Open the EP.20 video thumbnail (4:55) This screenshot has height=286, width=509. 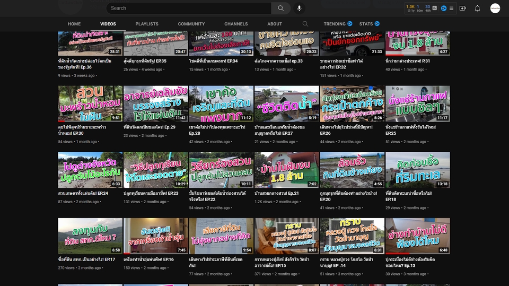[352, 170]
